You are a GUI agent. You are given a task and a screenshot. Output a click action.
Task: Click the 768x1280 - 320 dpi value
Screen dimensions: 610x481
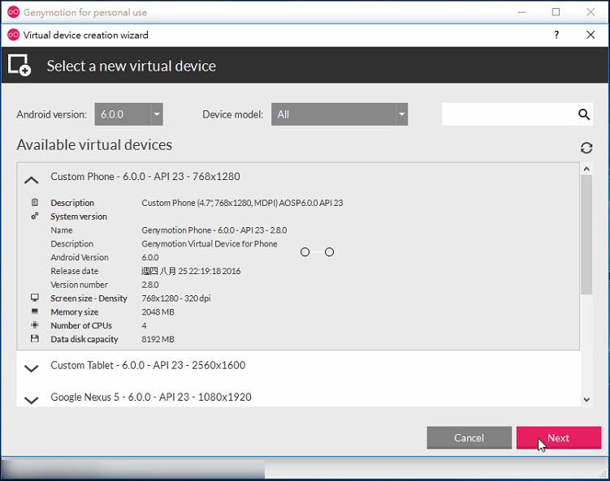point(176,298)
